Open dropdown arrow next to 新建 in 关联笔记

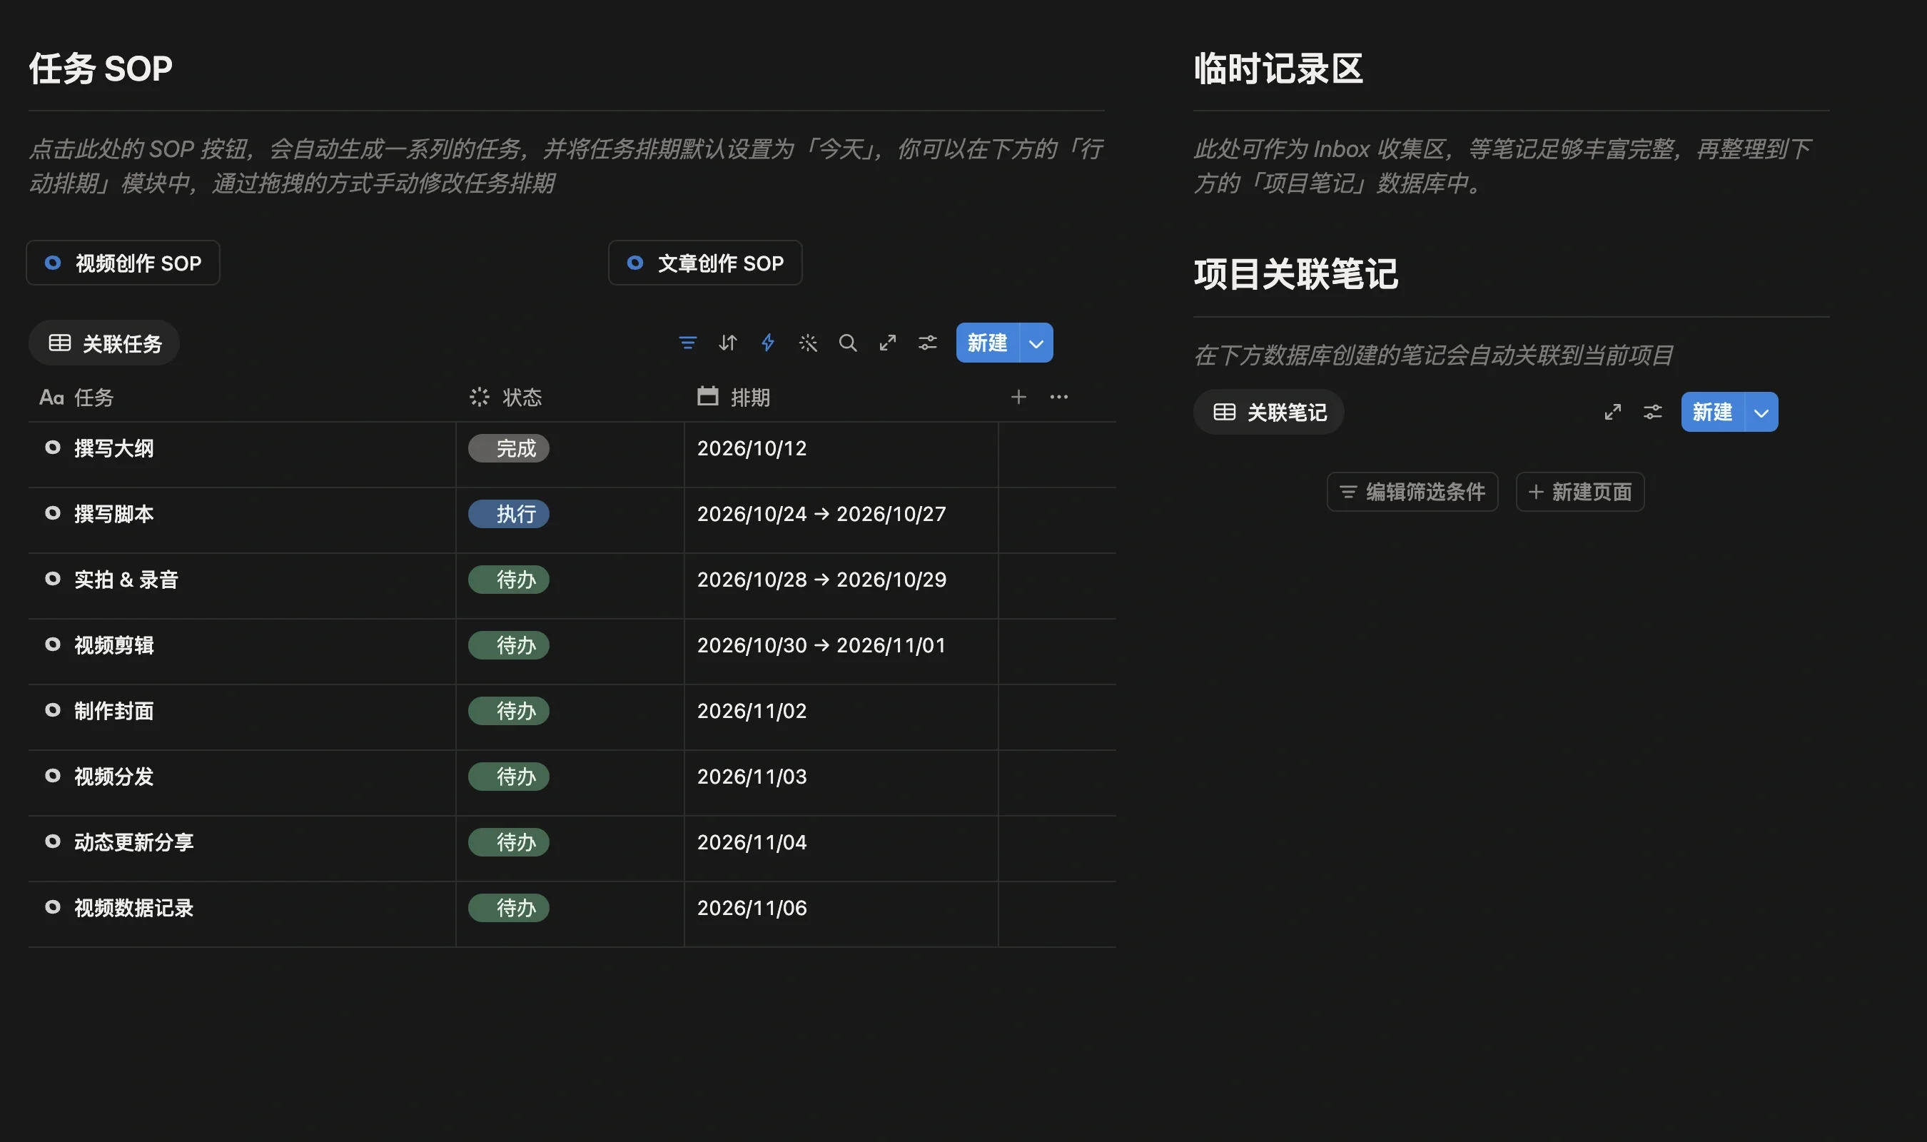coord(1762,412)
